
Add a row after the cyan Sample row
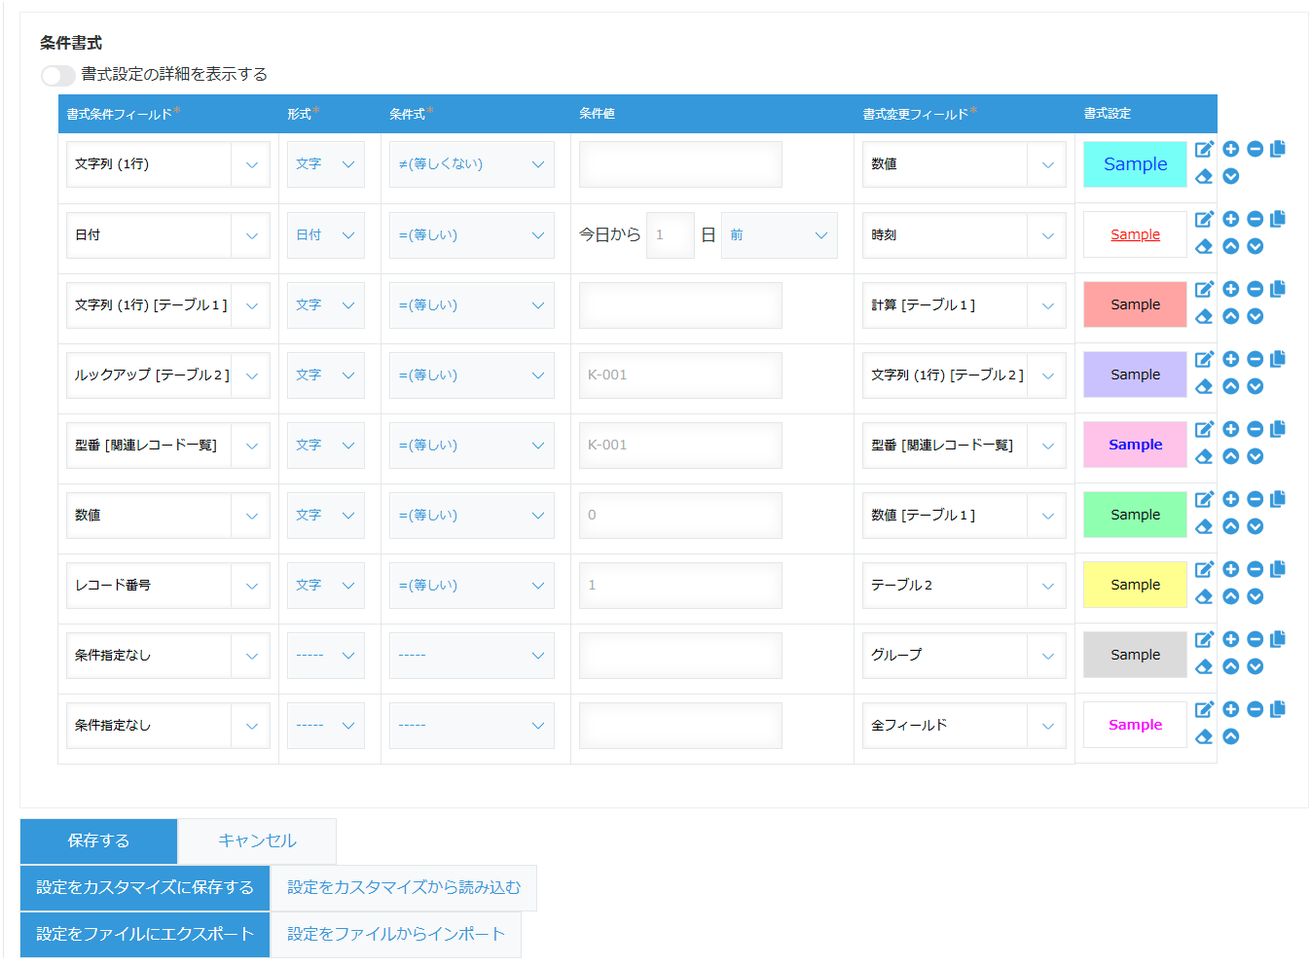point(1230,149)
